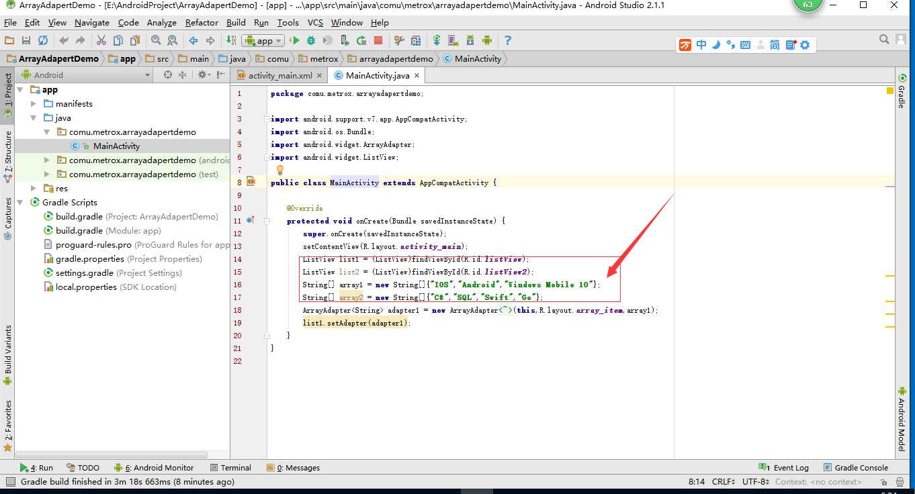Open Android Device Monitor icon

(x=487, y=40)
